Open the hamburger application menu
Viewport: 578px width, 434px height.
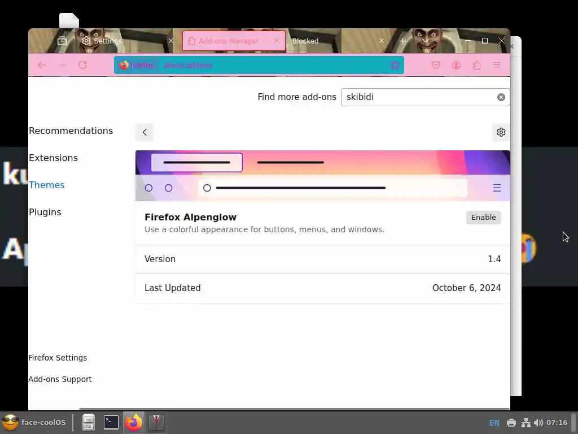(x=497, y=66)
